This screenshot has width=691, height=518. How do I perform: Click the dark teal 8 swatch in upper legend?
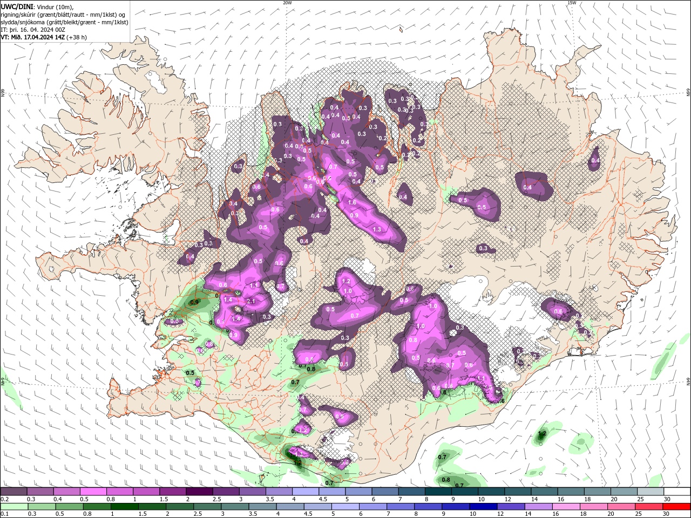(438, 491)
